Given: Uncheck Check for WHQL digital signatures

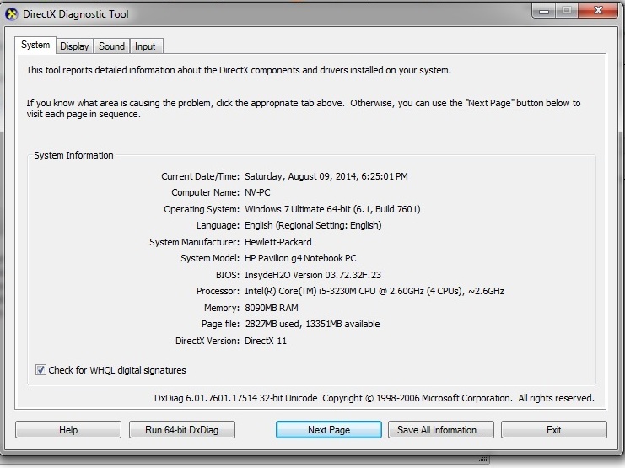Looking at the screenshot, I should [41, 370].
